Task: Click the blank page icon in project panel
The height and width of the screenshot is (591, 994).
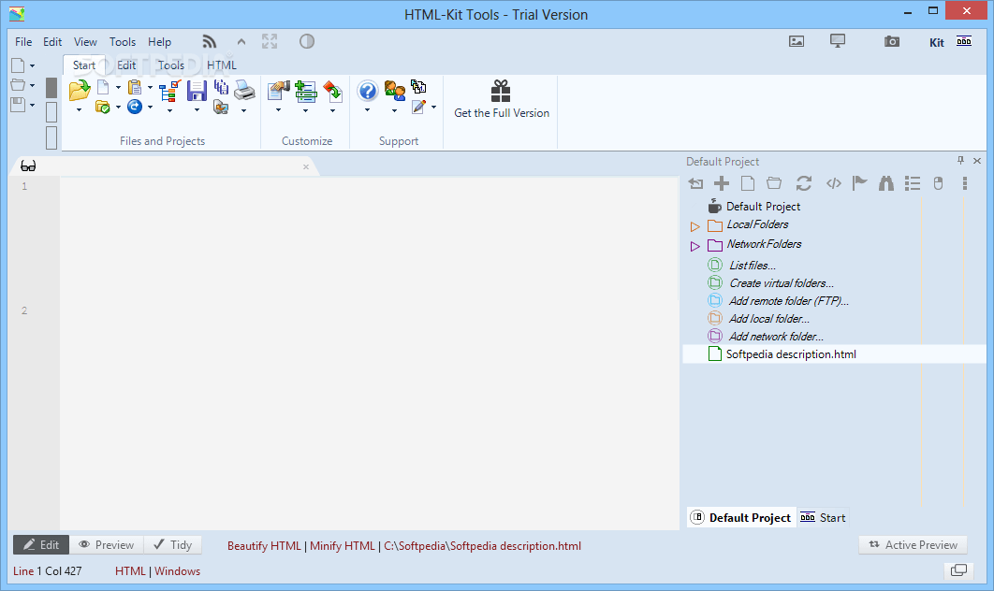Action: point(748,183)
